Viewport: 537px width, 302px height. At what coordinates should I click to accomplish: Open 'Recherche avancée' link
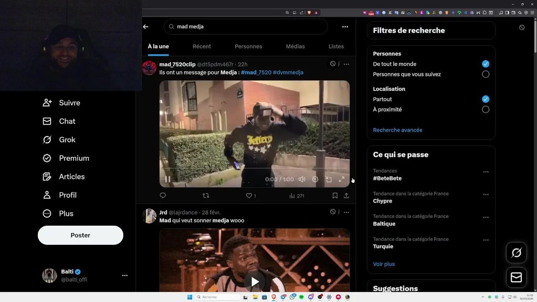[x=398, y=130]
